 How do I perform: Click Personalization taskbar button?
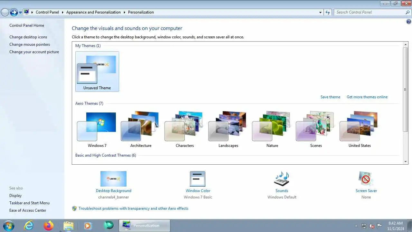click(145, 226)
